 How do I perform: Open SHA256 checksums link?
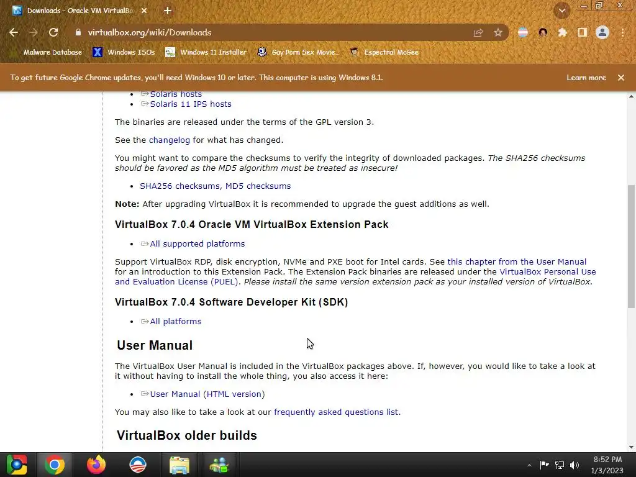click(179, 186)
